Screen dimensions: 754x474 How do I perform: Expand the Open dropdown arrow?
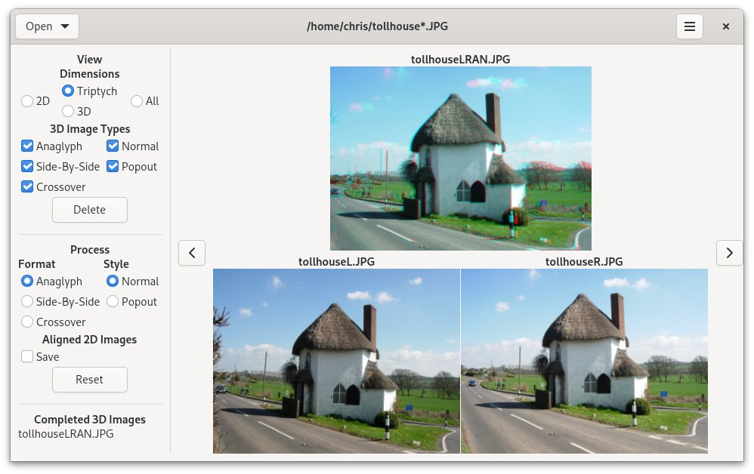pyautogui.click(x=65, y=26)
